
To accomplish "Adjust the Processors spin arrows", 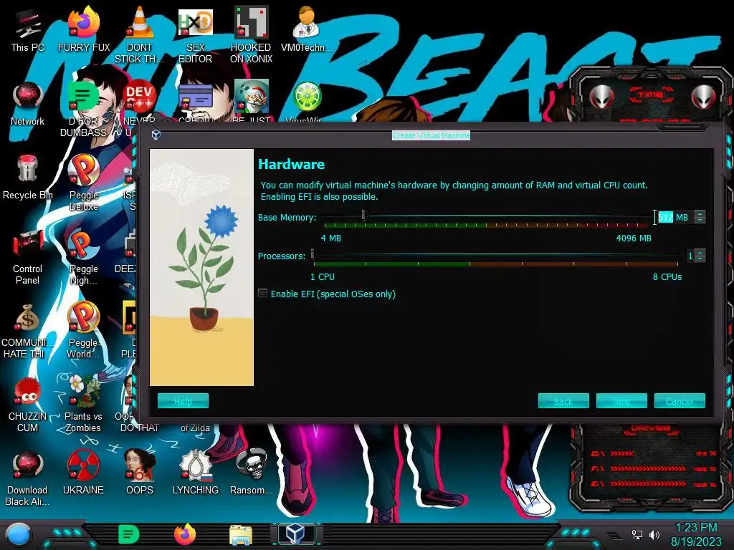I will point(700,256).
